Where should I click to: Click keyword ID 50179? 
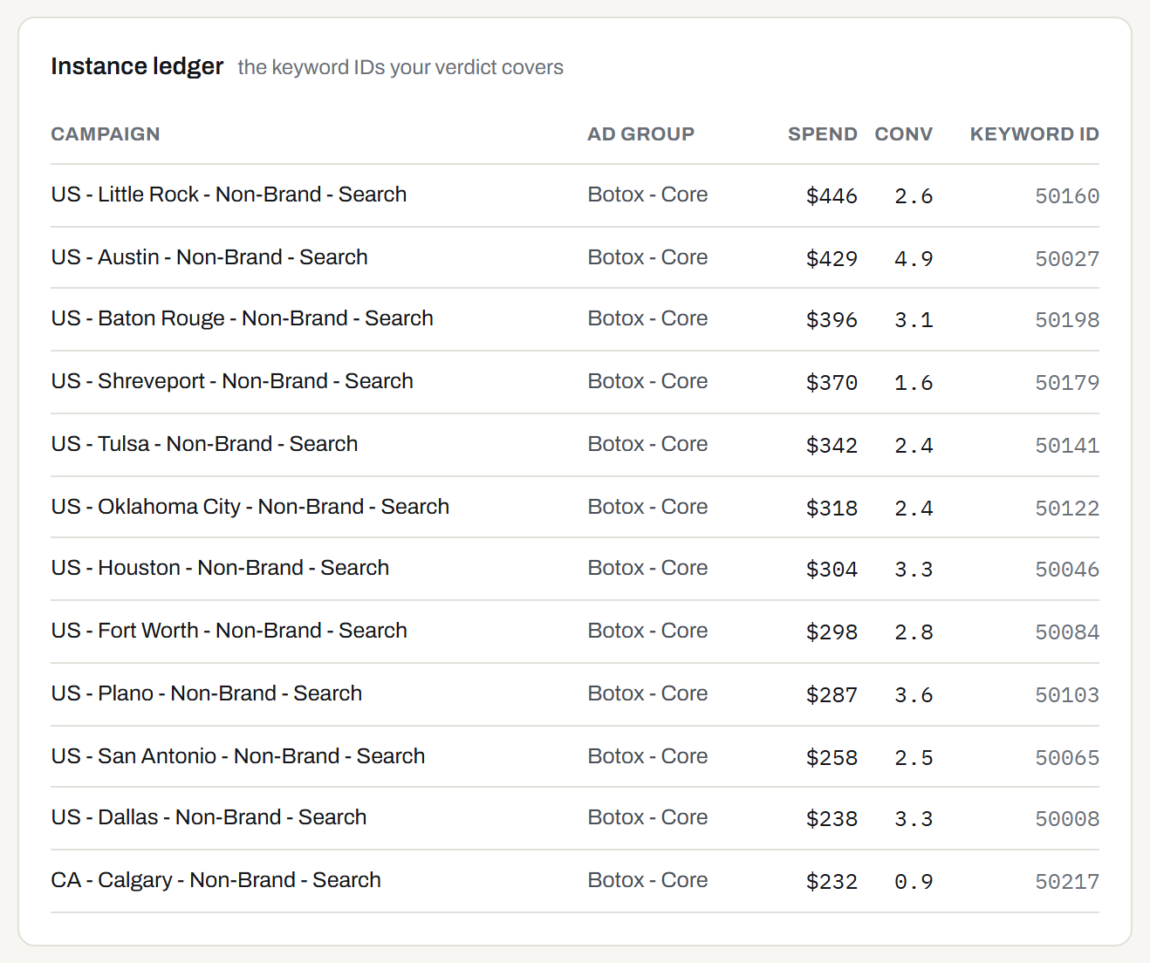(x=1067, y=383)
